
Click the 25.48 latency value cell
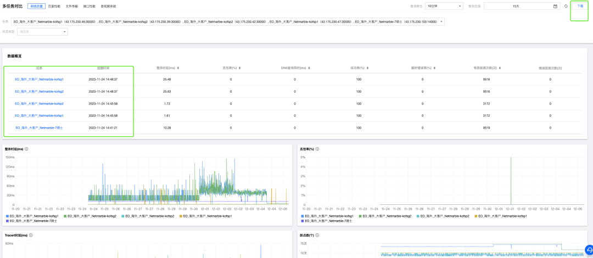coord(167,79)
